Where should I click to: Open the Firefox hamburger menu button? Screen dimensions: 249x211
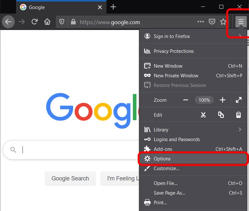click(x=241, y=22)
